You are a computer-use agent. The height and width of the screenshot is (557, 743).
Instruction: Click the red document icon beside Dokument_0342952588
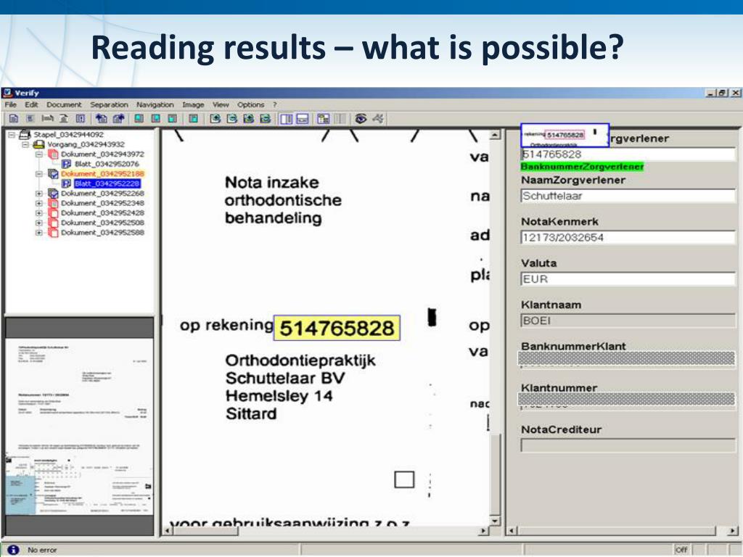53,233
